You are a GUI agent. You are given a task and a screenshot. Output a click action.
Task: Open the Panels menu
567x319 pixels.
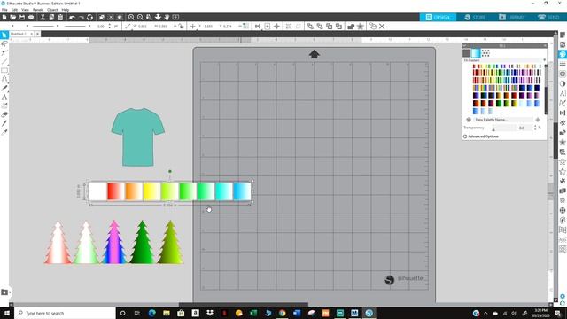click(38, 10)
